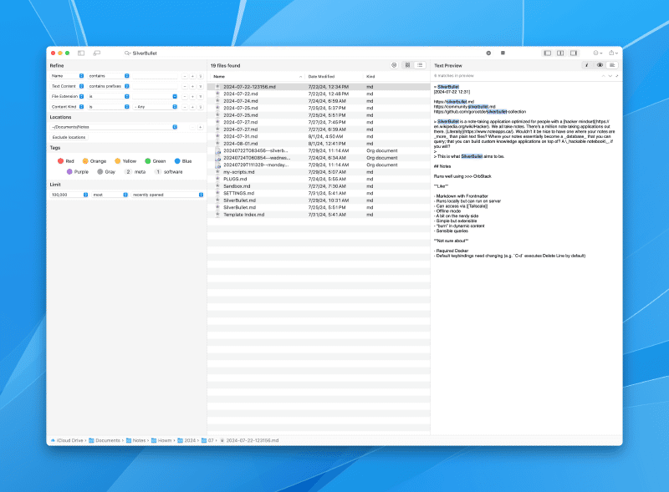
Task: Switch results to grid view
Action: click(407, 64)
